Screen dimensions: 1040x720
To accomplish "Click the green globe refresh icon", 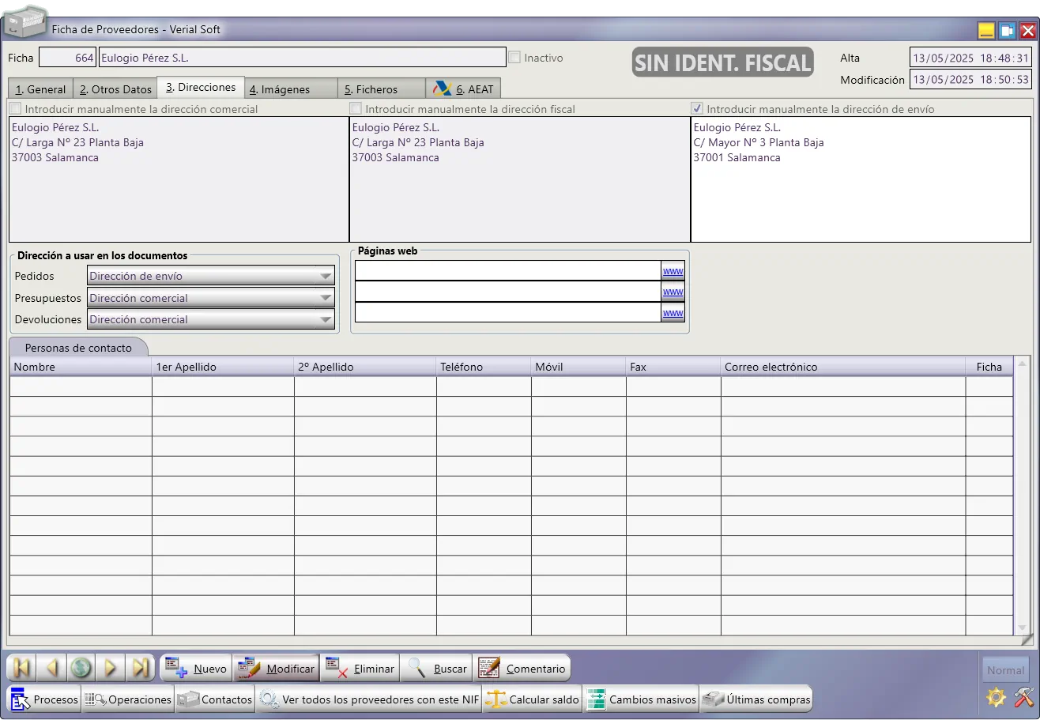I will [x=81, y=668].
